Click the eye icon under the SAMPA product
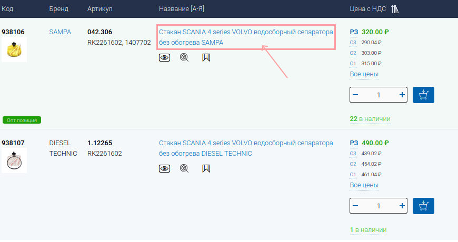Image resolution: width=458 pixels, height=242 pixels. 164,57
